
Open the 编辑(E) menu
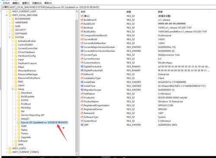click(x=16, y=3)
